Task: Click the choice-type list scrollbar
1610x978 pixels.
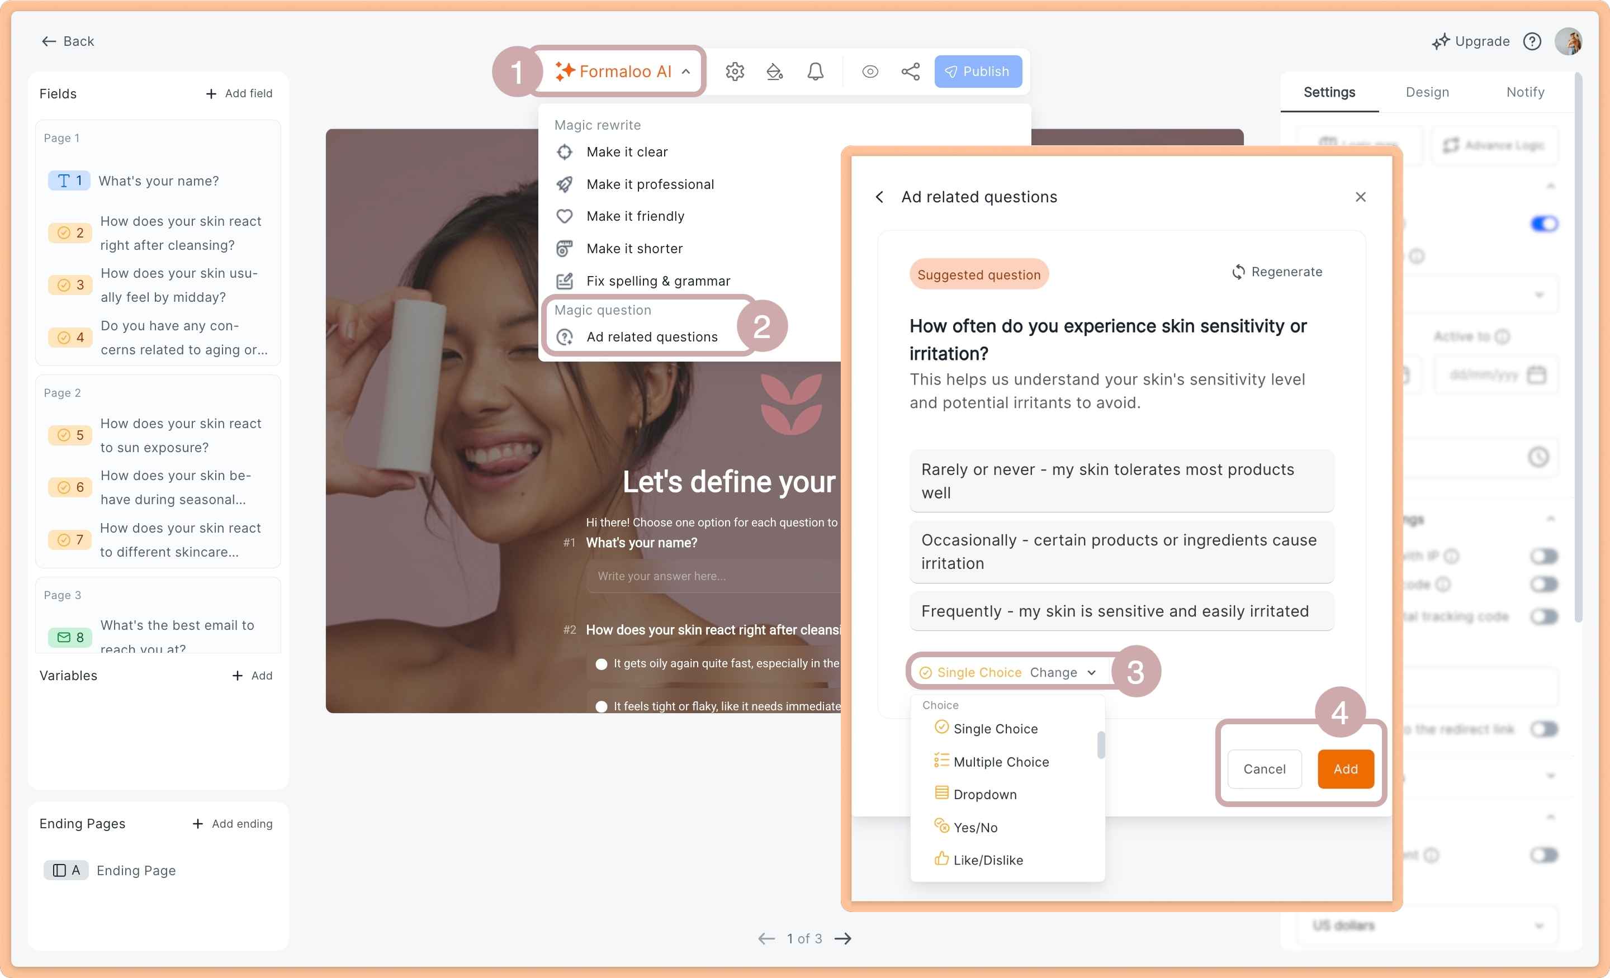Action: 1101,746
